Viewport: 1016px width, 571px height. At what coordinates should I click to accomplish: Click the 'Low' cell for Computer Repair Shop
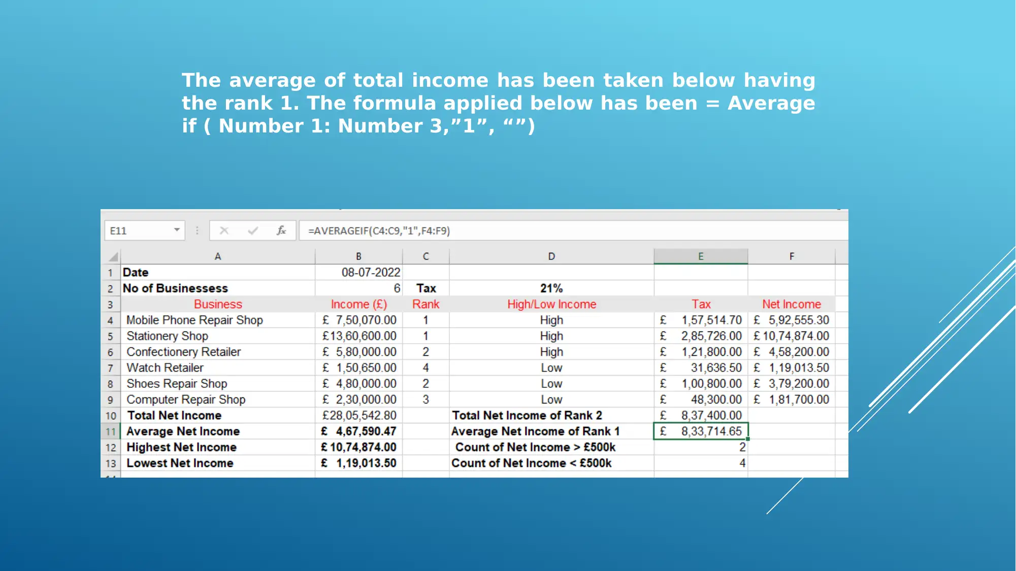(551, 399)
